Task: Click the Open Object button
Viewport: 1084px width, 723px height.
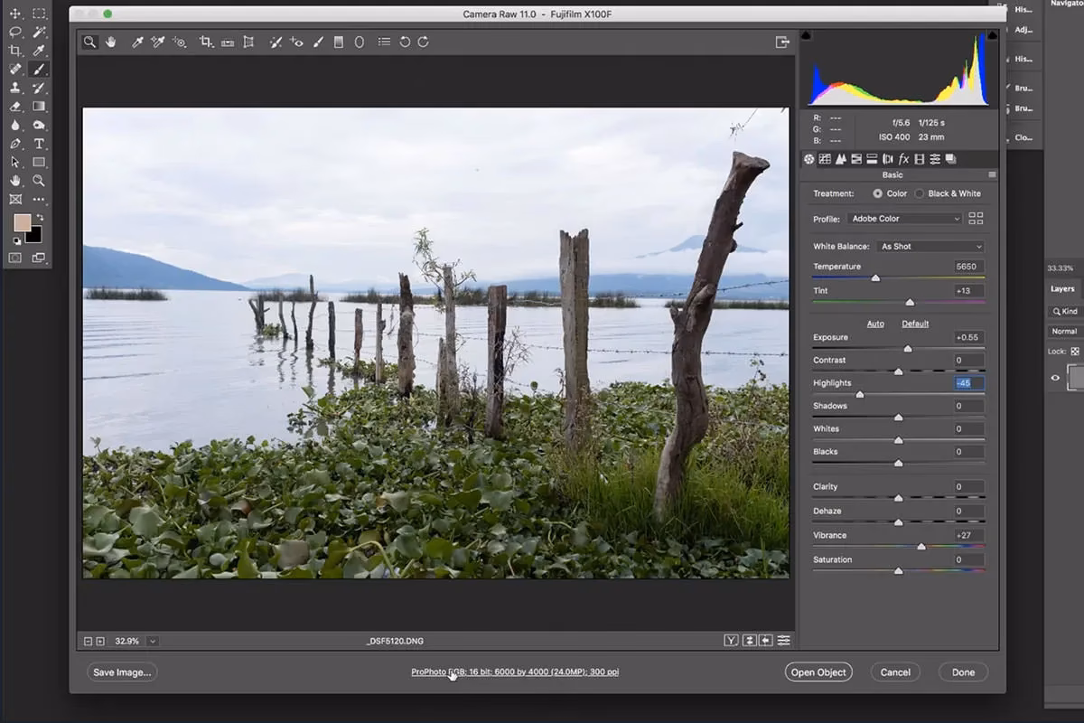Action: tap(818, 671)
